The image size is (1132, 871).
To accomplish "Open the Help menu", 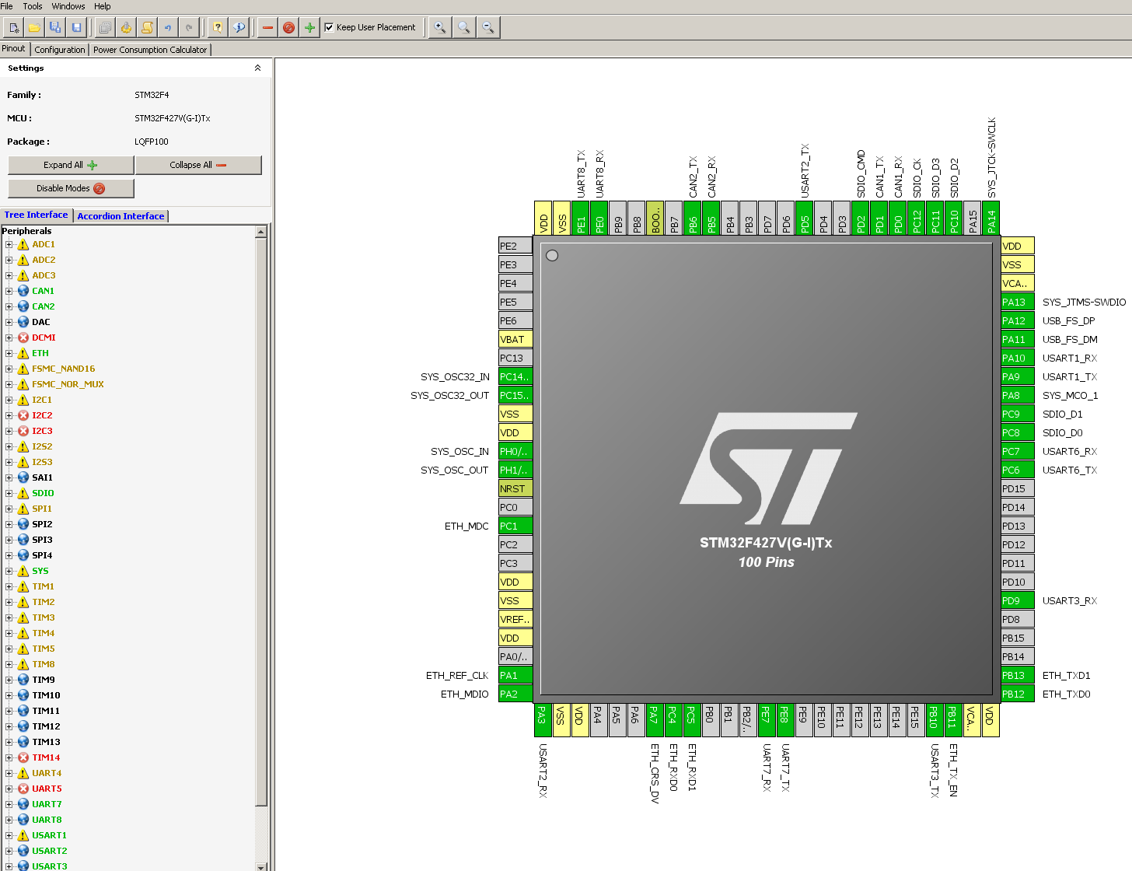I will click(x=103, y=6).
